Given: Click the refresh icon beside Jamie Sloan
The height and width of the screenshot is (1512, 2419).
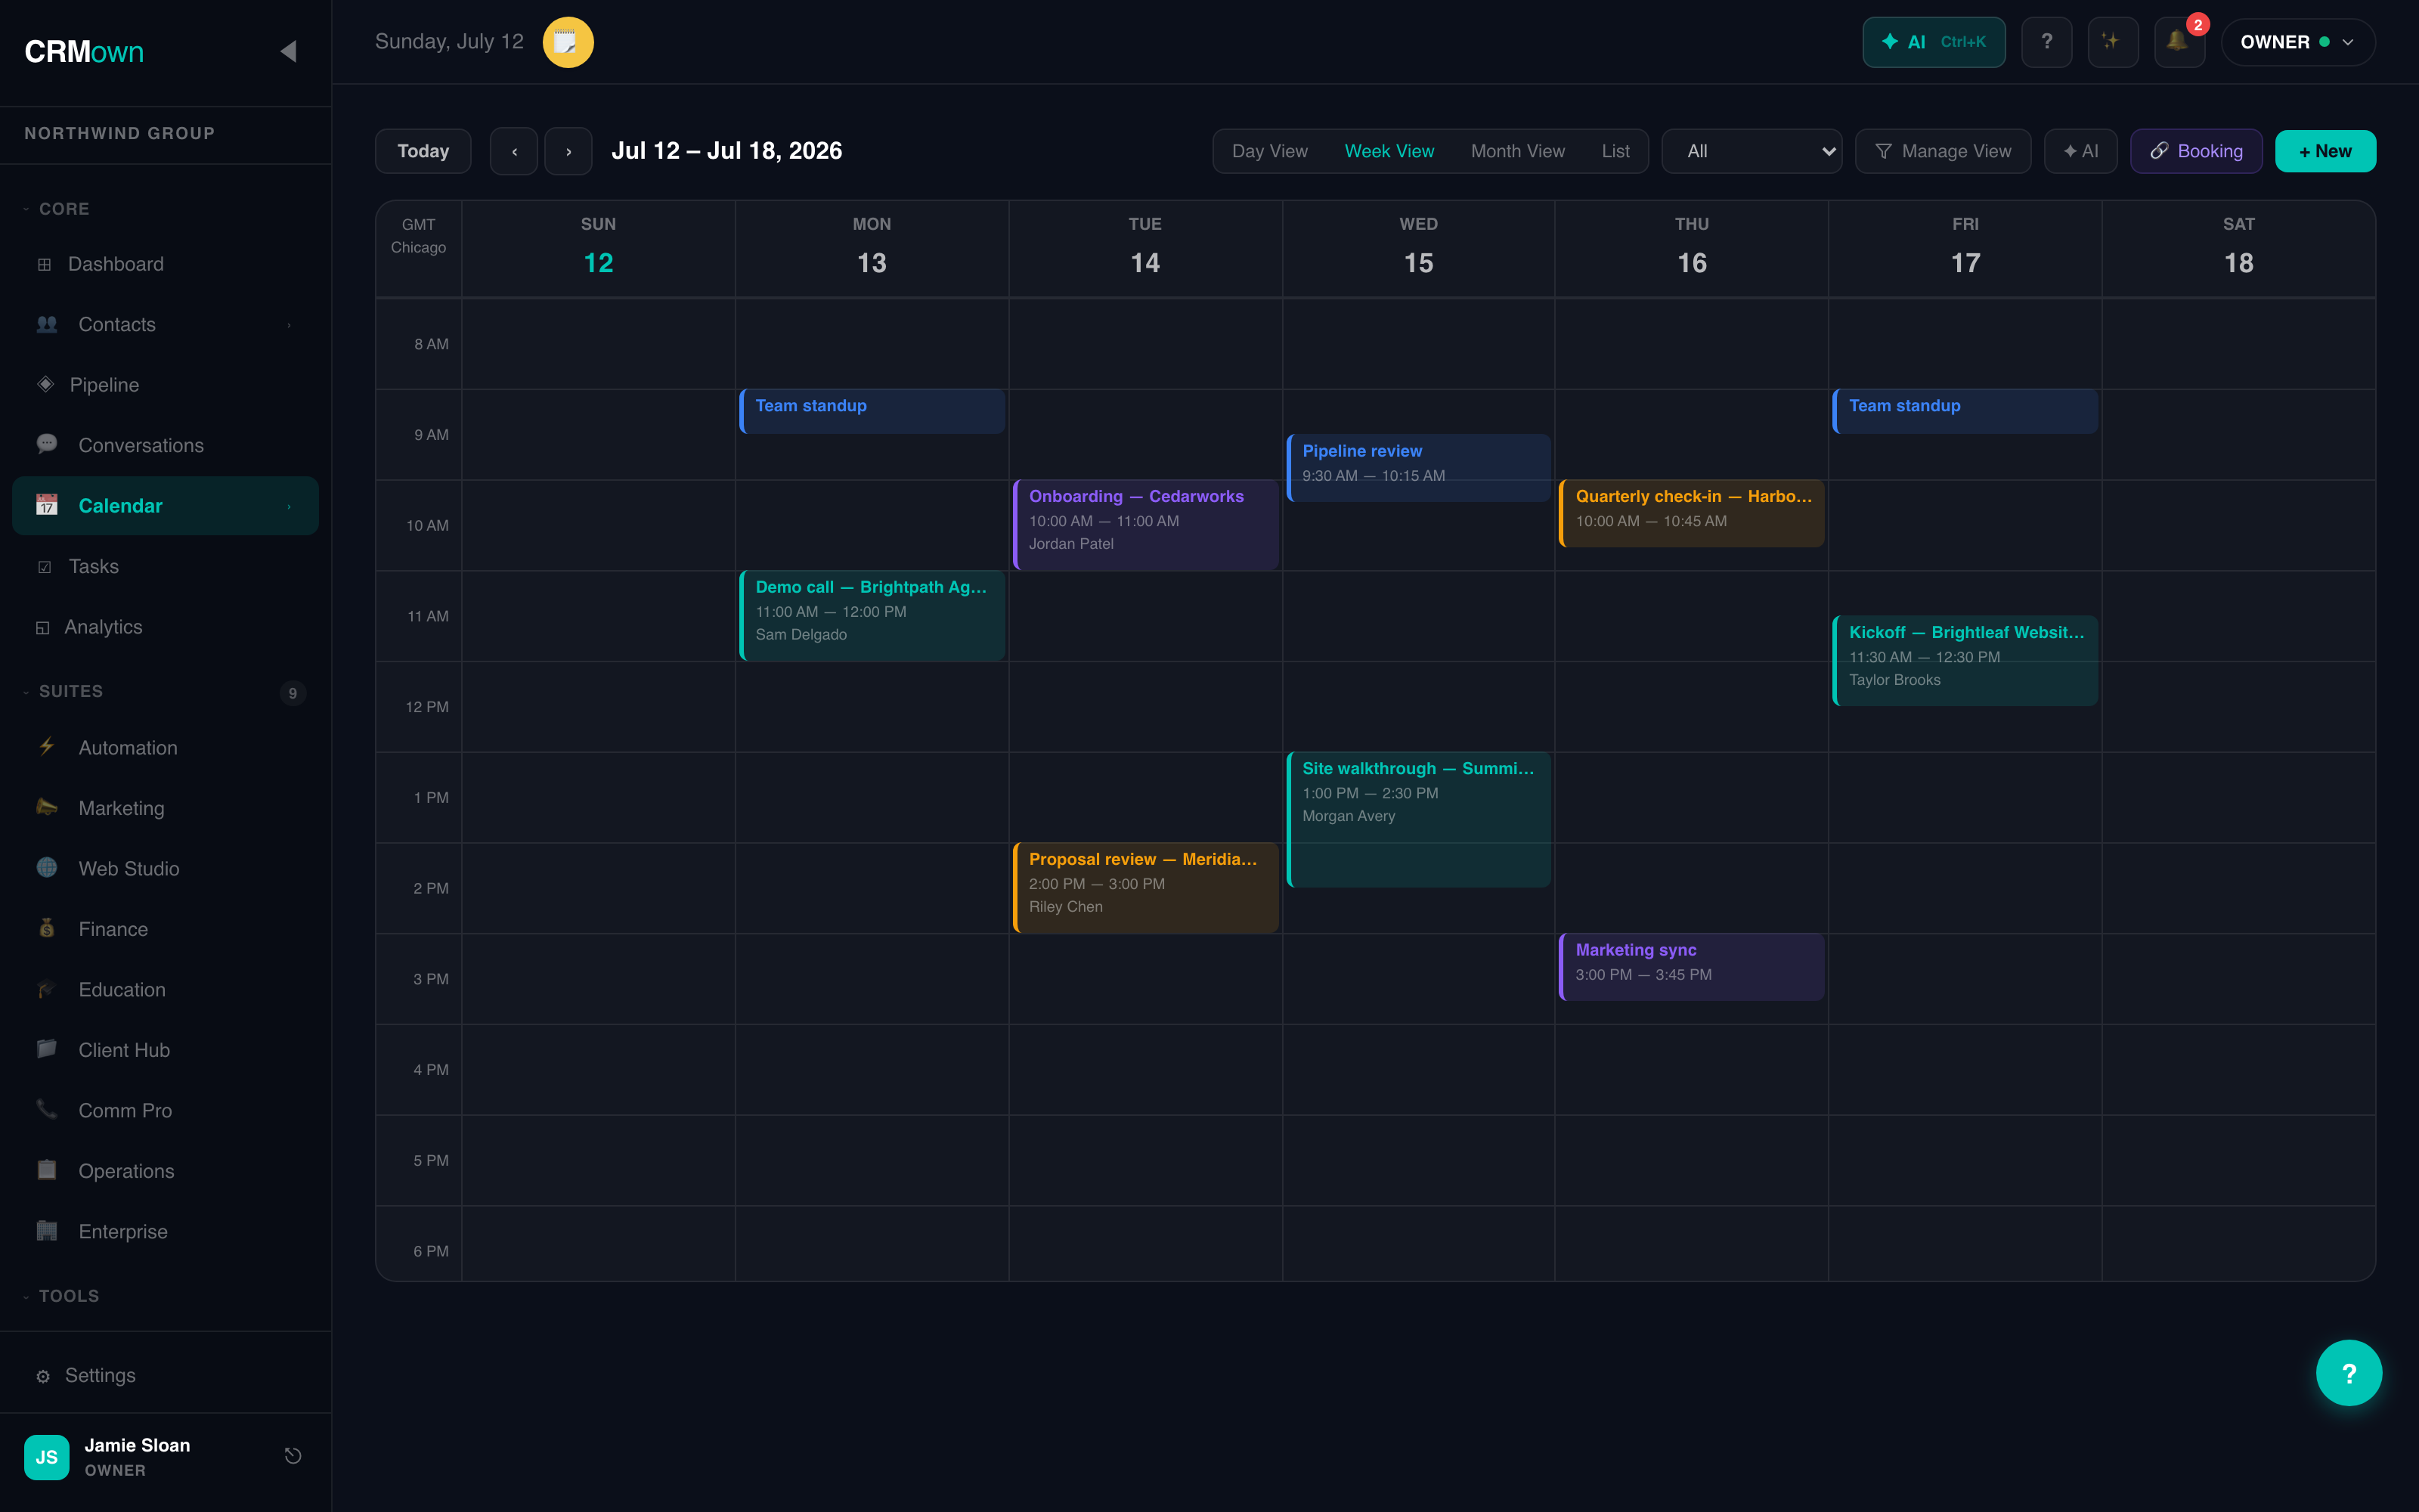Looking at the screenshot, I should click(x=293, y=1456).
